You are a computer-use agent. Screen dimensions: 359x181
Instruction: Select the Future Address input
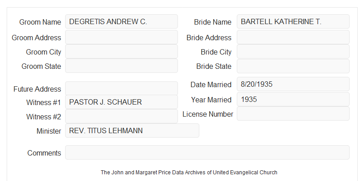tap(121, 88)
